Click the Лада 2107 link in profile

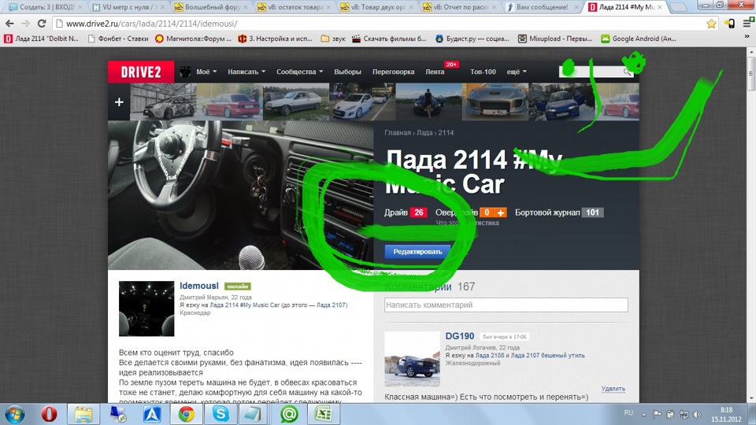tap(332, 305)
